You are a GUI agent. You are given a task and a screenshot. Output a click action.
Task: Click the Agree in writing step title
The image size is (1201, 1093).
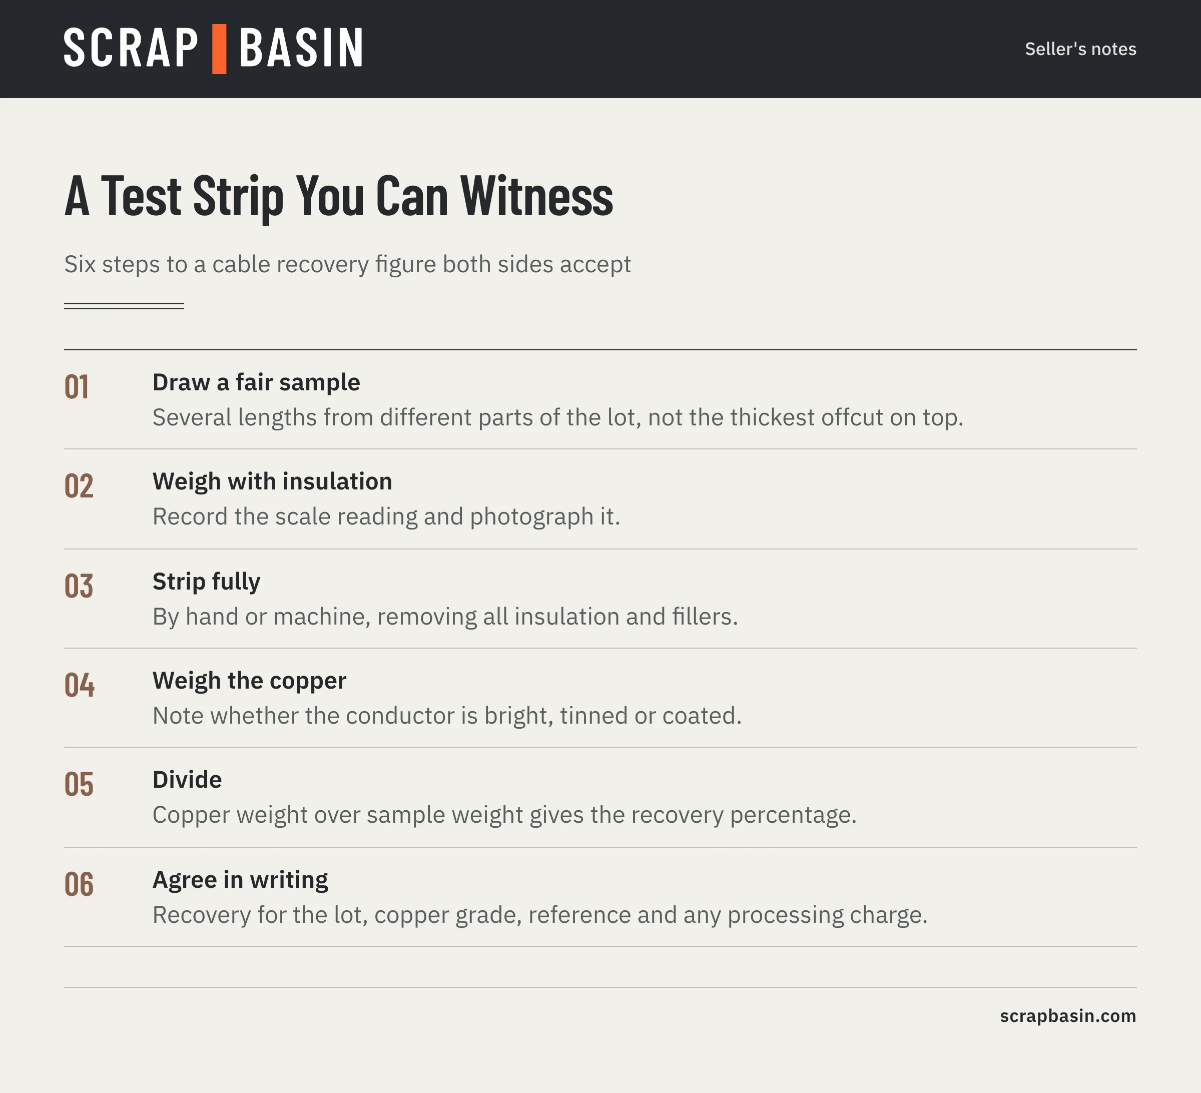[240, 880]
